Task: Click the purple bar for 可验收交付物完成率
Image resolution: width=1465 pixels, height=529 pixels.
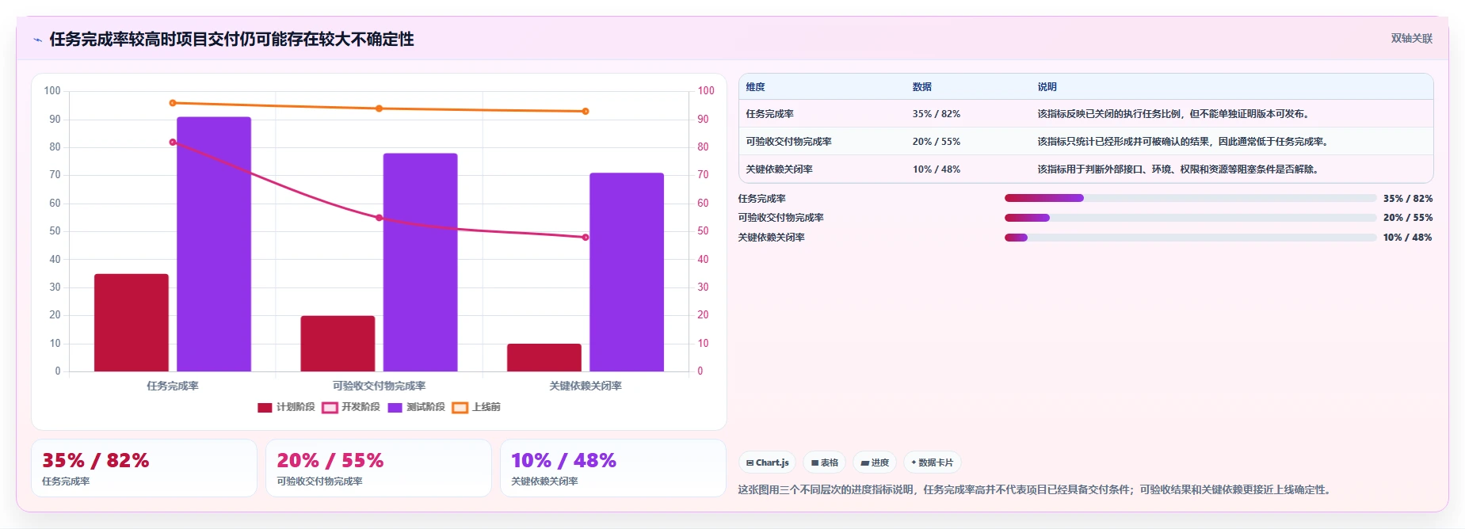Action: (420, 262)
